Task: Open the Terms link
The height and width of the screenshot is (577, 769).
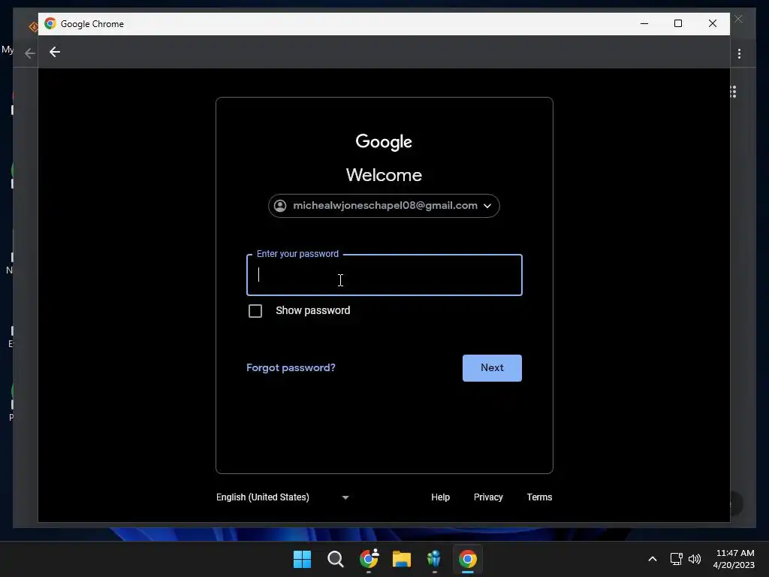Action: (x=539, y=497)
